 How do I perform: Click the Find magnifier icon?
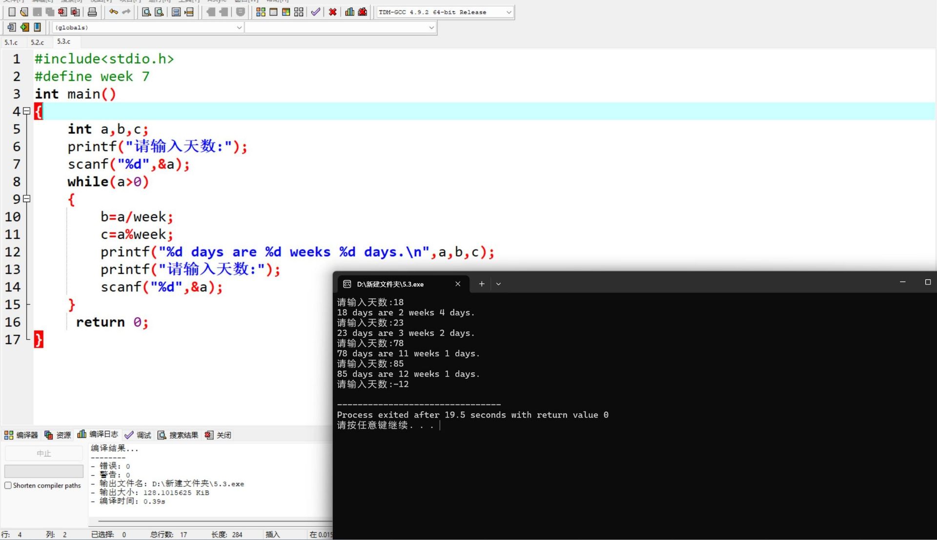click(146, 12)
